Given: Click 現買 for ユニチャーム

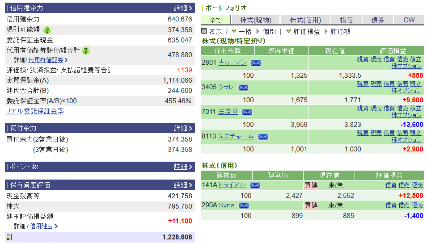Looking at the screenshot, I should tap(363, 133).
